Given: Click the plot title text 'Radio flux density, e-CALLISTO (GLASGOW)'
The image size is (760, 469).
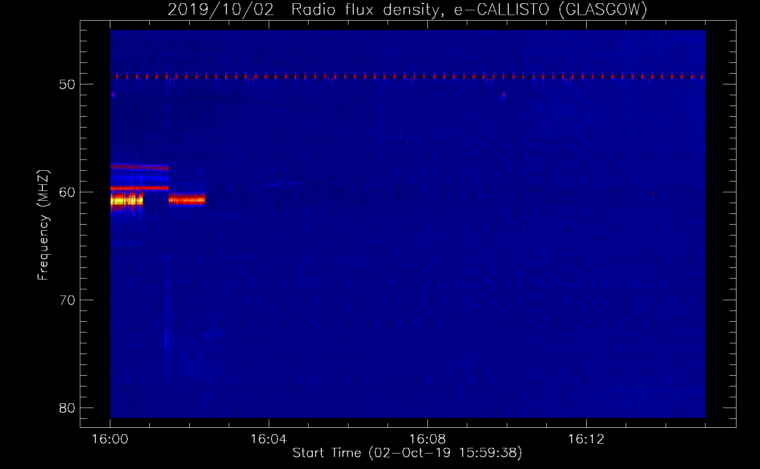Looking at the screenshot, I should pyautogui.click(x=469, y=10).
